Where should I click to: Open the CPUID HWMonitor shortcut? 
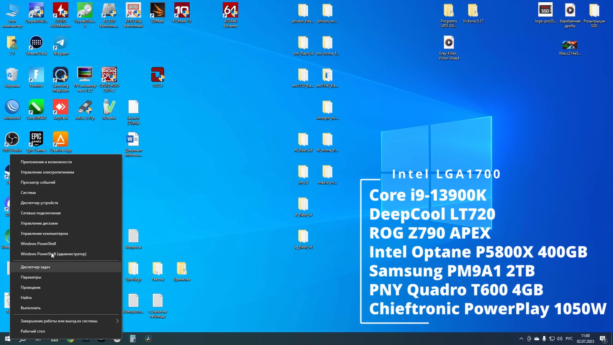click(61, 11)
